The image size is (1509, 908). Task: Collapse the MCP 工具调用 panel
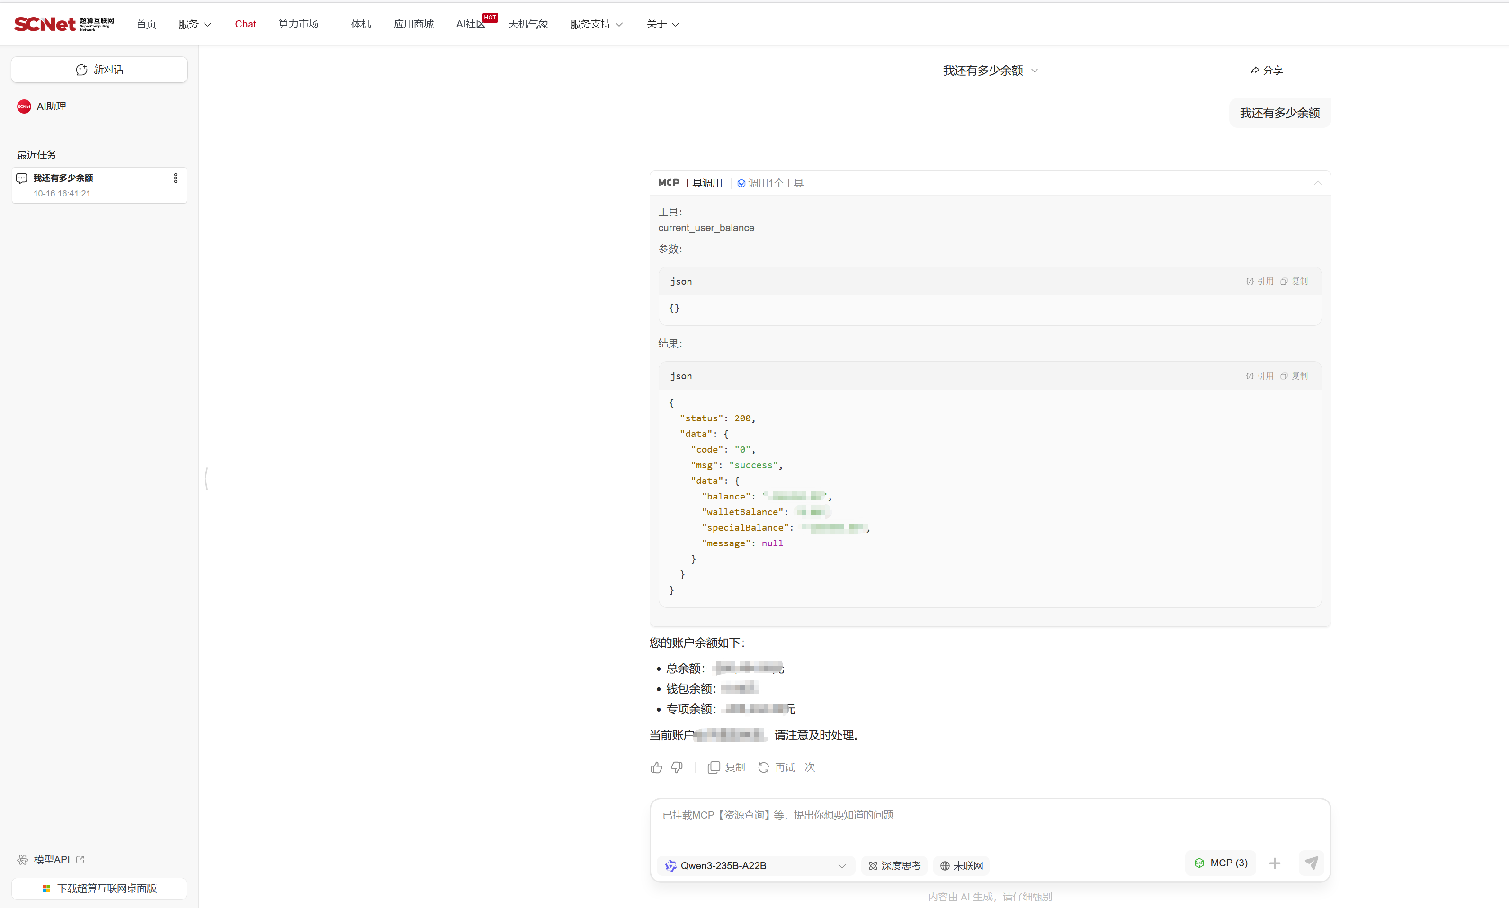click(x=1317, y=183)
